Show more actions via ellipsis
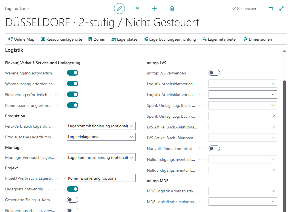 pos(280,39)
